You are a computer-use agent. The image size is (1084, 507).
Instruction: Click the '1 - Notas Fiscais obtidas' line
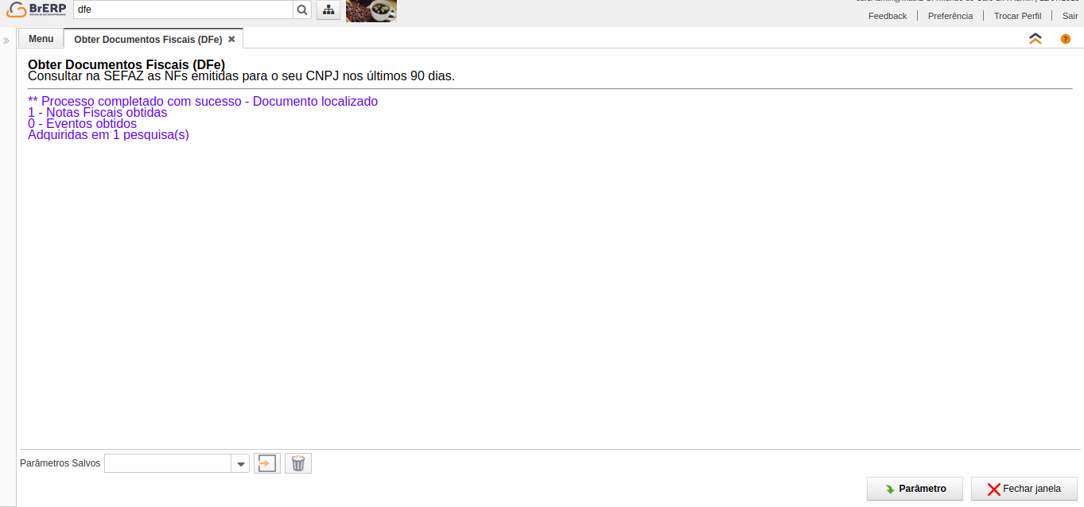click(97, 113)
